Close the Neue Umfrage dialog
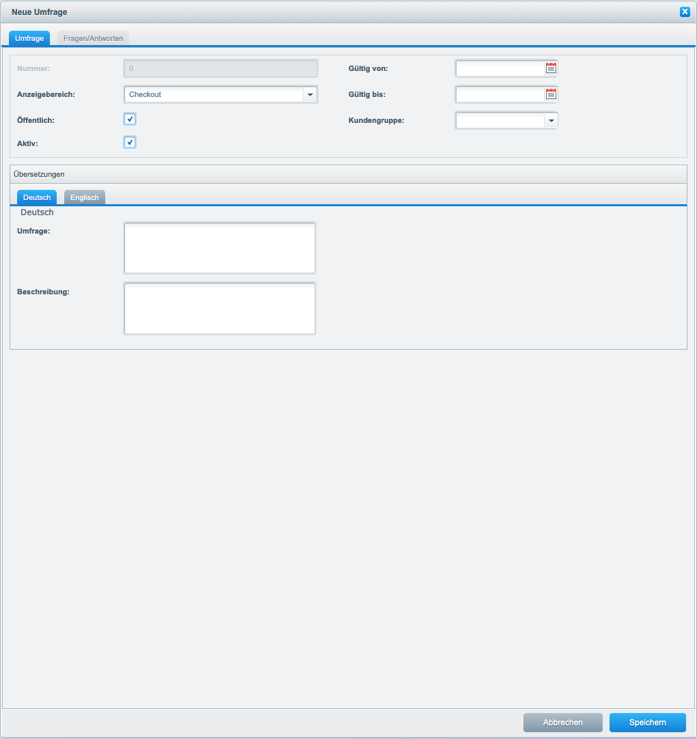 pyautogui.click(x=684, y=12)
